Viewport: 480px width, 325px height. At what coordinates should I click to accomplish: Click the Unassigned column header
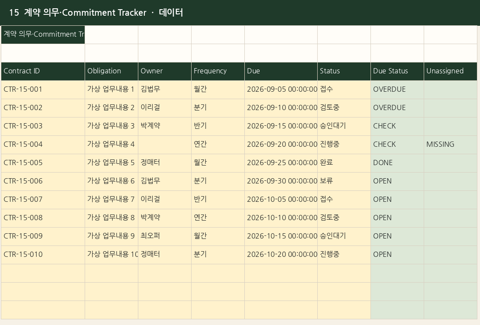(x=451, y=71)
